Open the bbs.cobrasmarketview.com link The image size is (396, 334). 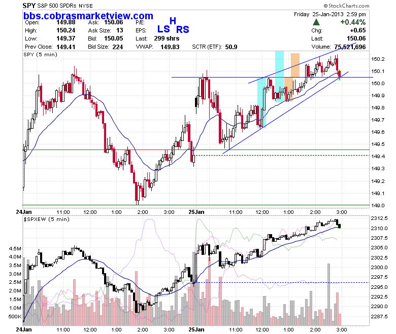tap(88, 16)
